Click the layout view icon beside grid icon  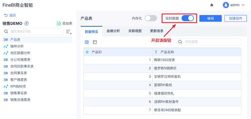[x=95, y=42]
